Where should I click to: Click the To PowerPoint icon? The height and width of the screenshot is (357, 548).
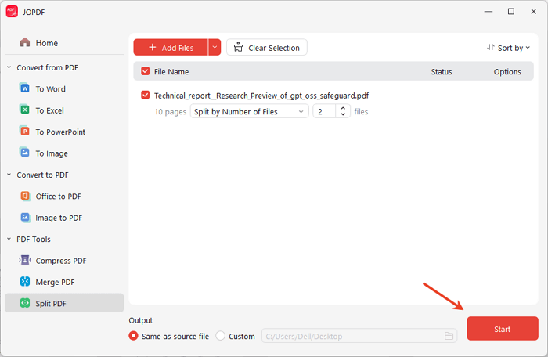tap(24, 132)
